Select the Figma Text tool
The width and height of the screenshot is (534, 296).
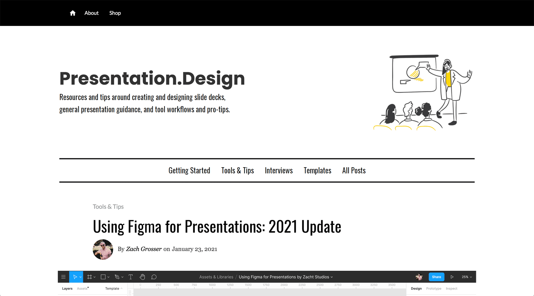click(x=131, y=277)
